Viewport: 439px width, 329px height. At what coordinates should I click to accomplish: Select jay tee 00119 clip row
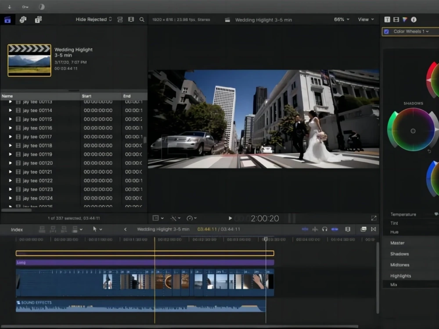74,154
